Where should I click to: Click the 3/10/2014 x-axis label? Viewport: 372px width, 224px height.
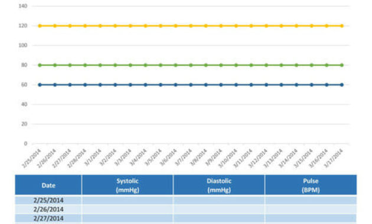pos(228,158)
